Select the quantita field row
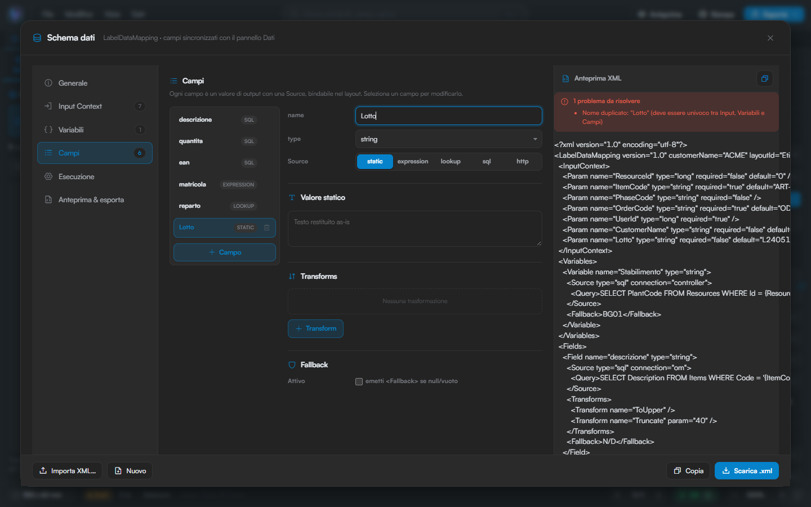This screenshot has height=507, width=811. pyautogui.click(x=224, y=141)
